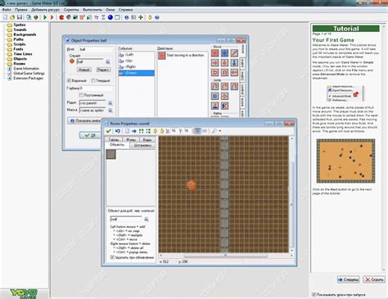This screenshot has height=299, width=388.
Task: Hide the tutorial panel
Action: coord(374,279)
